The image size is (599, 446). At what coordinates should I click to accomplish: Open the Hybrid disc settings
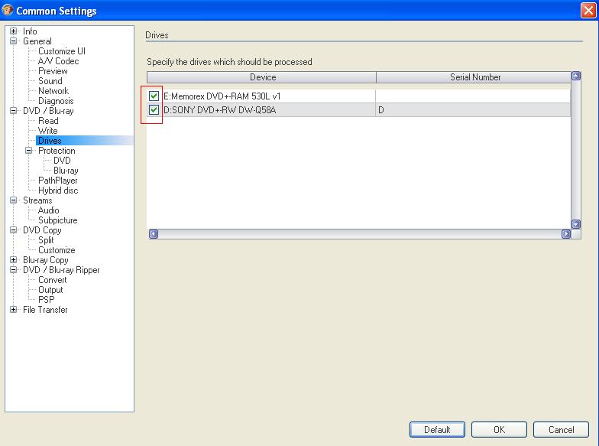tap(58, 190)
